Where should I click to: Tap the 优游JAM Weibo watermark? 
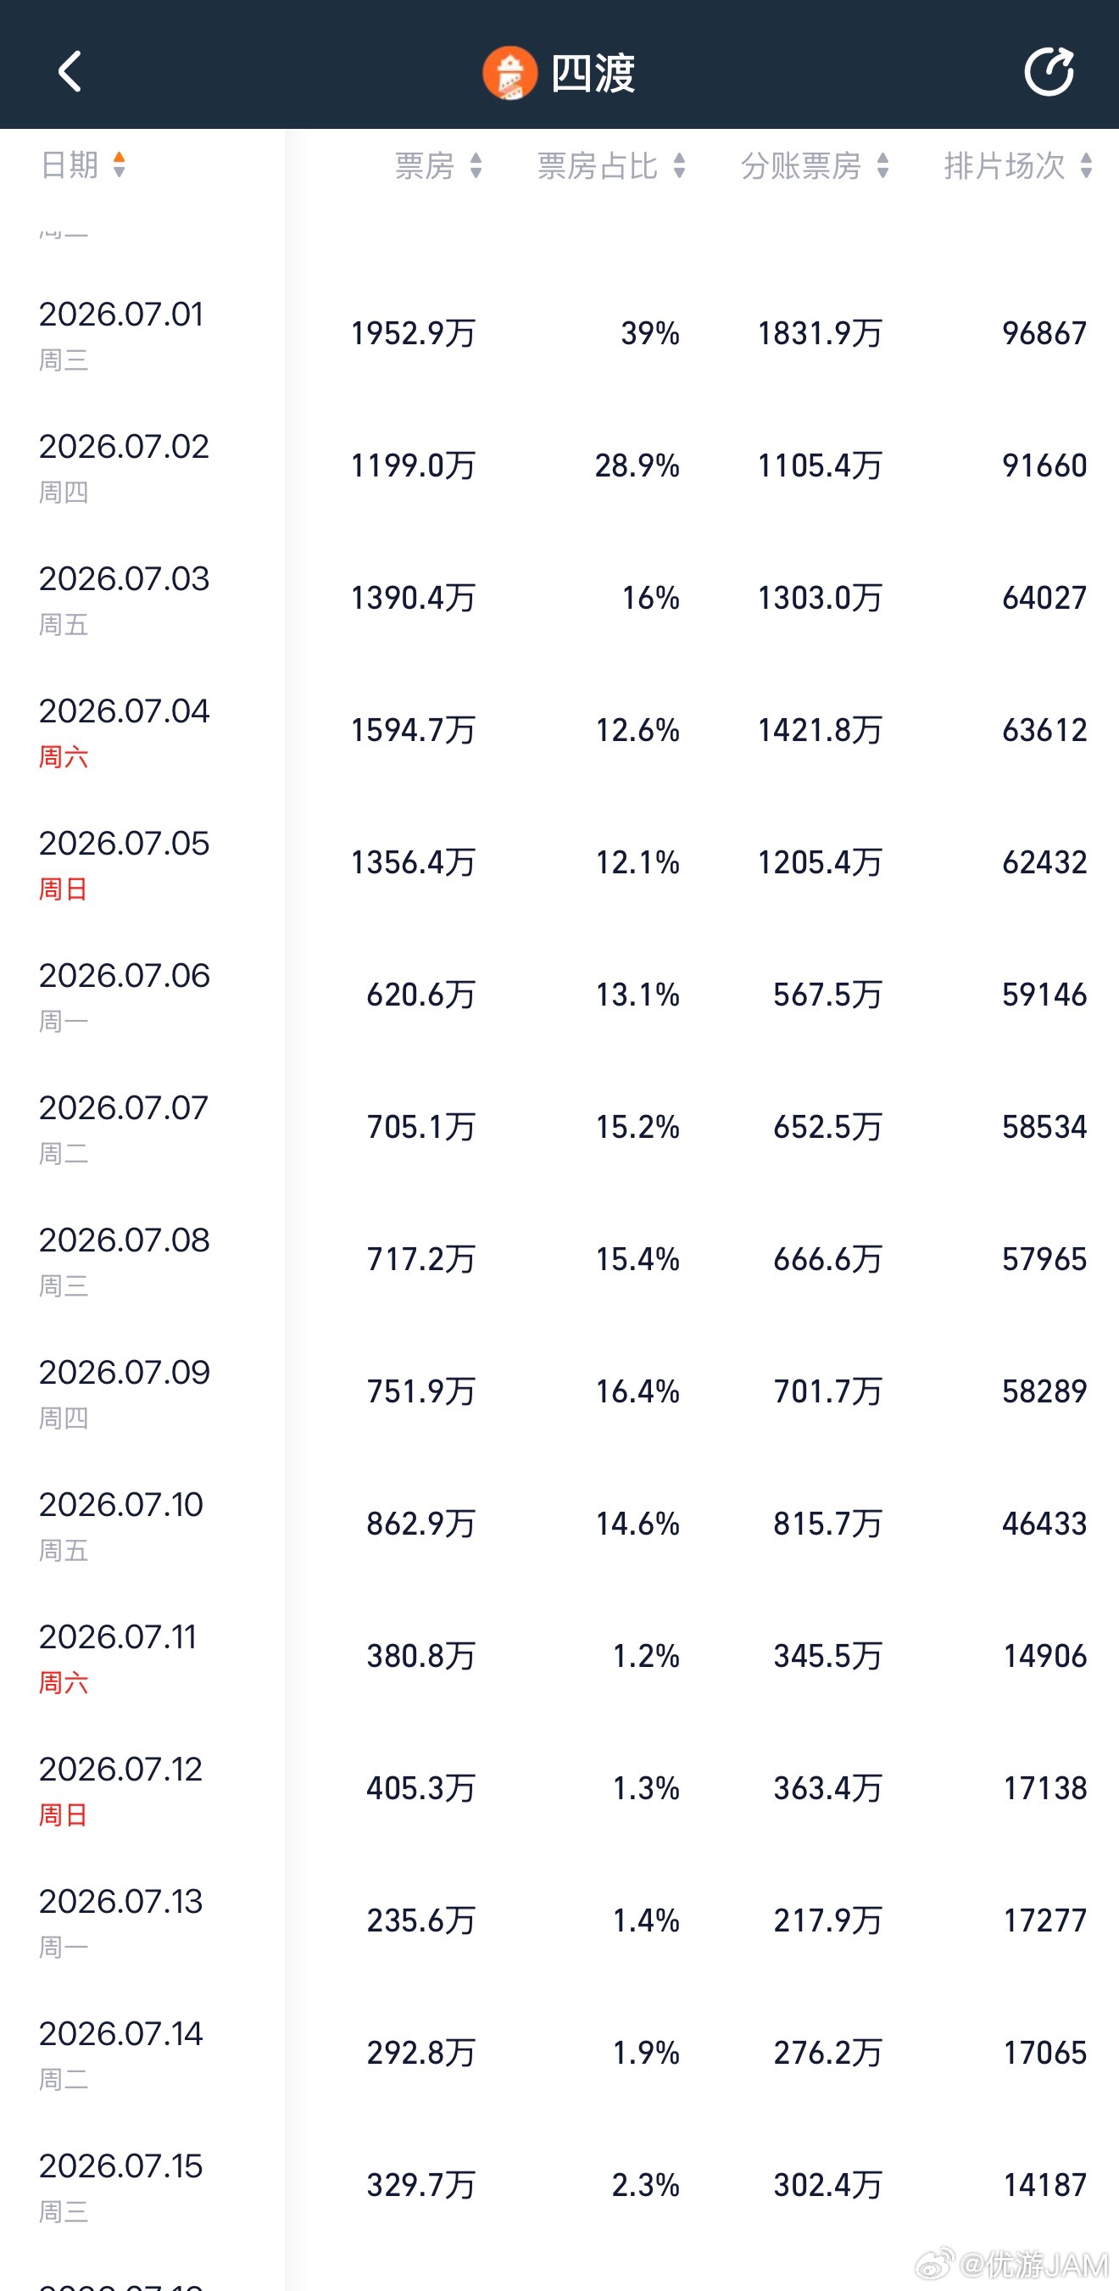click(x=1014, y=2262)
